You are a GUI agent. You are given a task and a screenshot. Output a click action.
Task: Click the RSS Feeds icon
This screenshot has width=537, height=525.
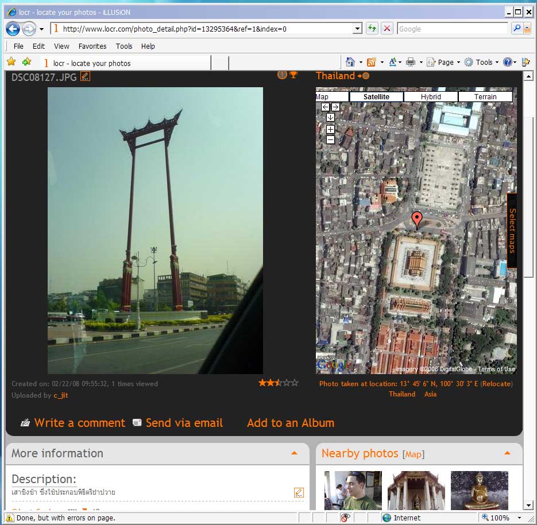(371, 62)
